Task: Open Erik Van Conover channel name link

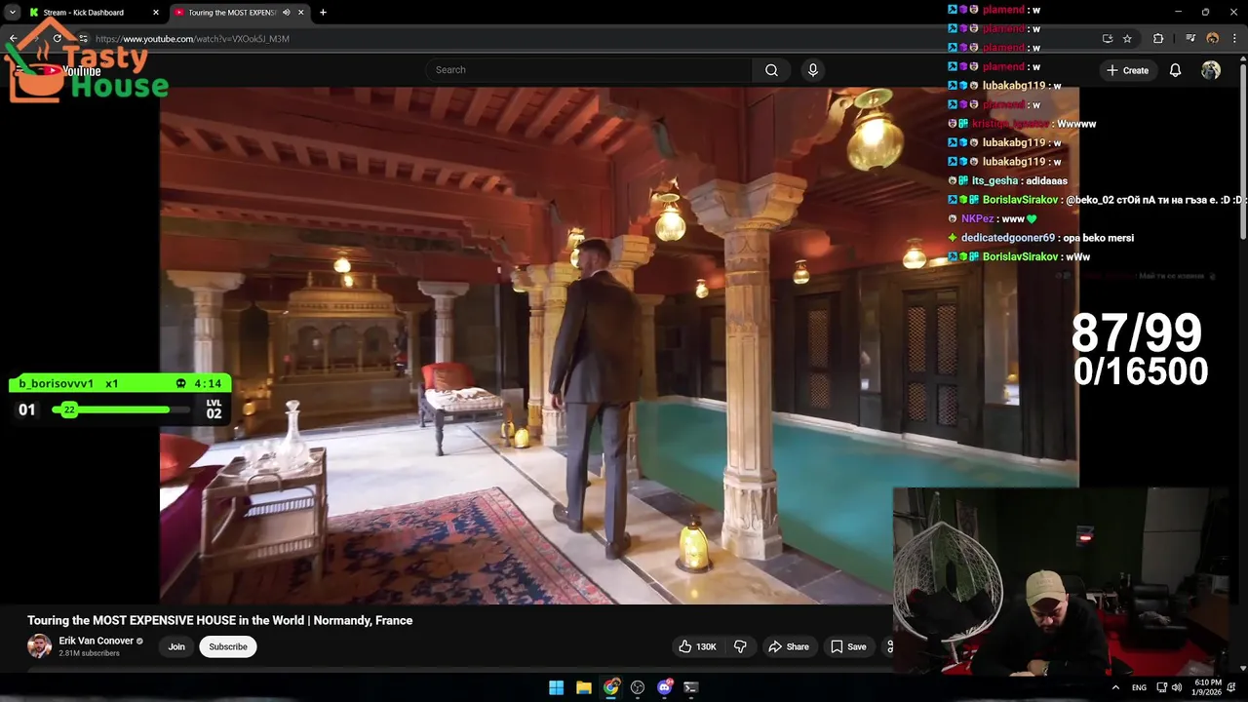Action: tap(96, 641)
